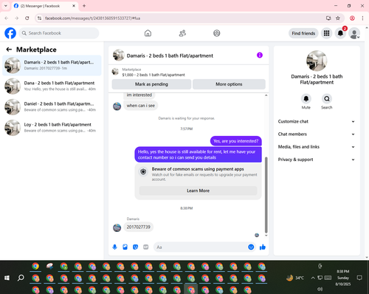
Task: Attach a photo file icon
Action: 125,247
